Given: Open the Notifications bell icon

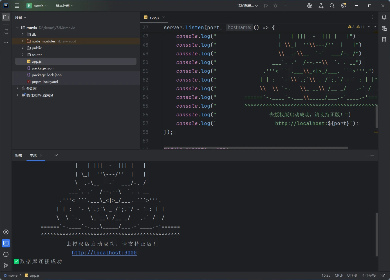Looking at the screenshot, I should (x=384, y=17).
